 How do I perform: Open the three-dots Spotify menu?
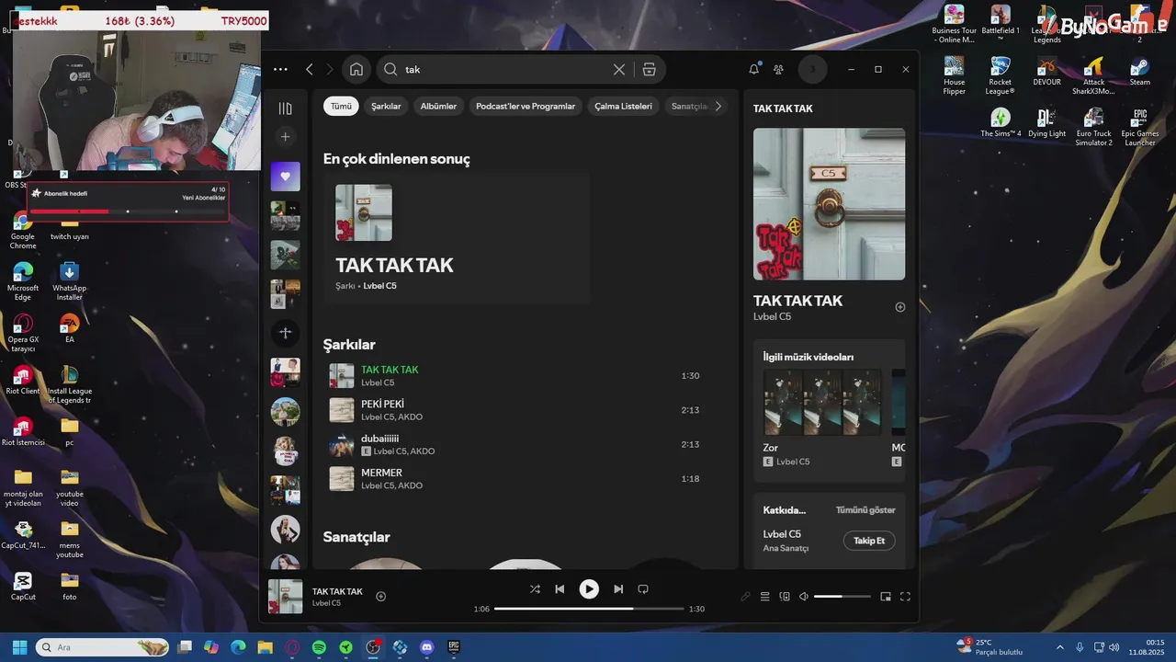pos(280,69)
